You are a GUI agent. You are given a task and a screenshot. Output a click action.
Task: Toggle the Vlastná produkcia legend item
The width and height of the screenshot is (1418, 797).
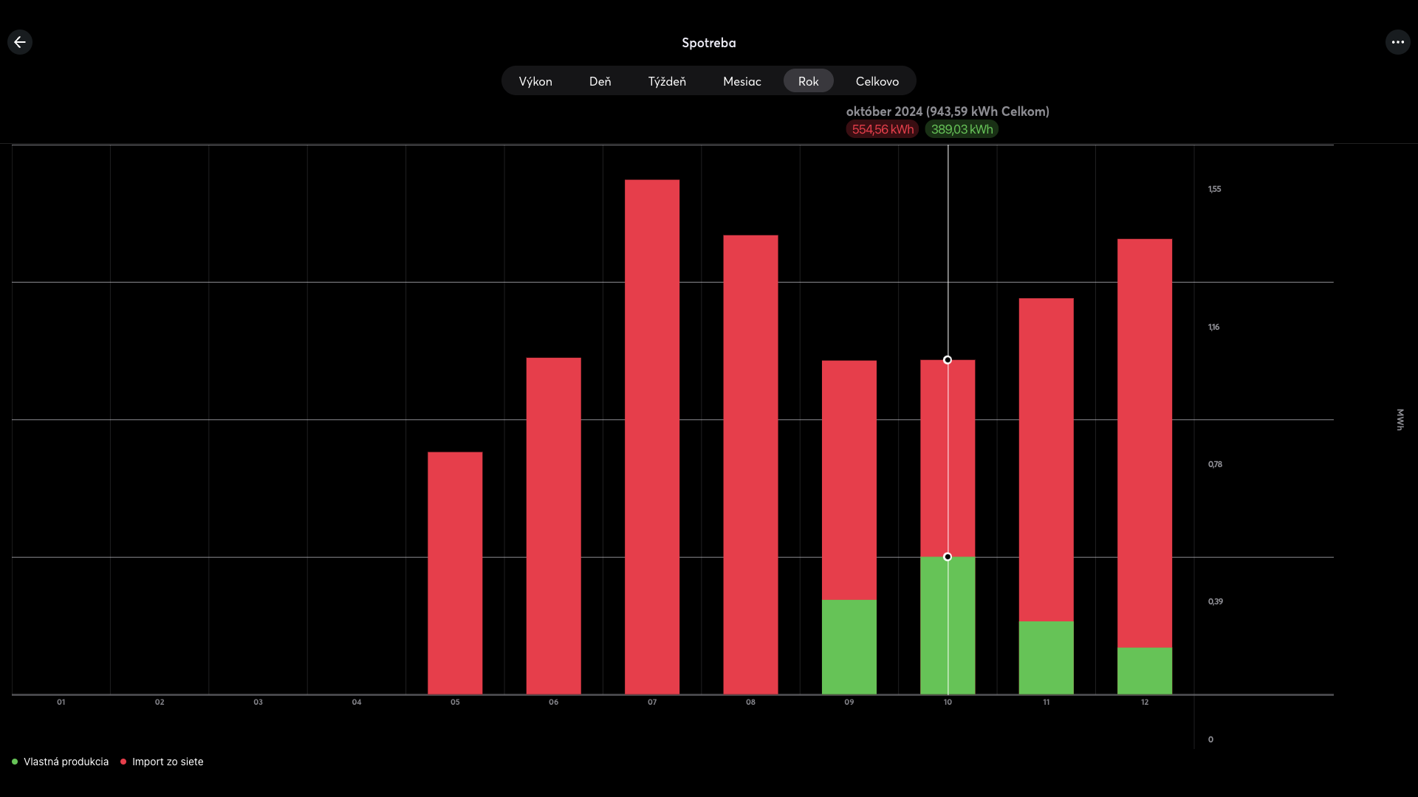click(66, 762)
